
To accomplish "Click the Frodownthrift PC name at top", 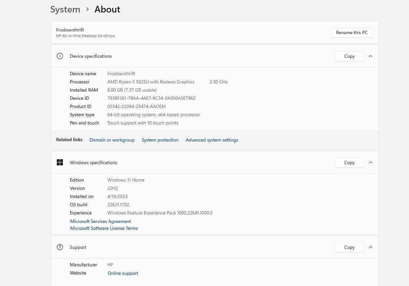I will [70, 30].
